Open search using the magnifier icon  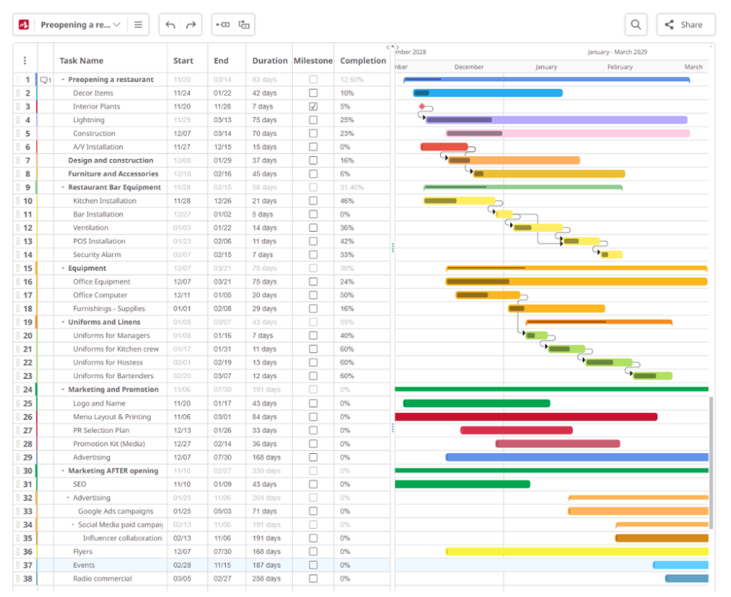(x=636, y=24)
